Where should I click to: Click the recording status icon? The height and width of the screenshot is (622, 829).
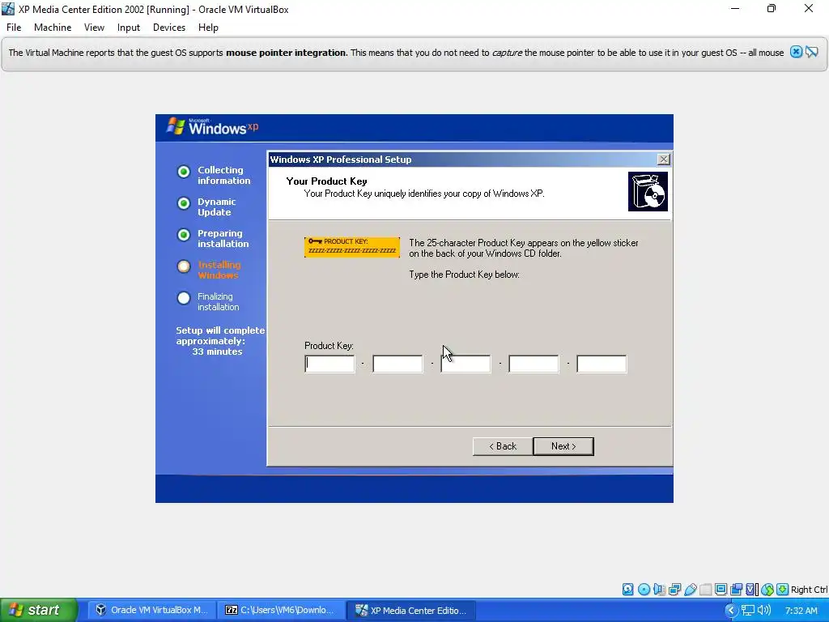click(736, 590)
